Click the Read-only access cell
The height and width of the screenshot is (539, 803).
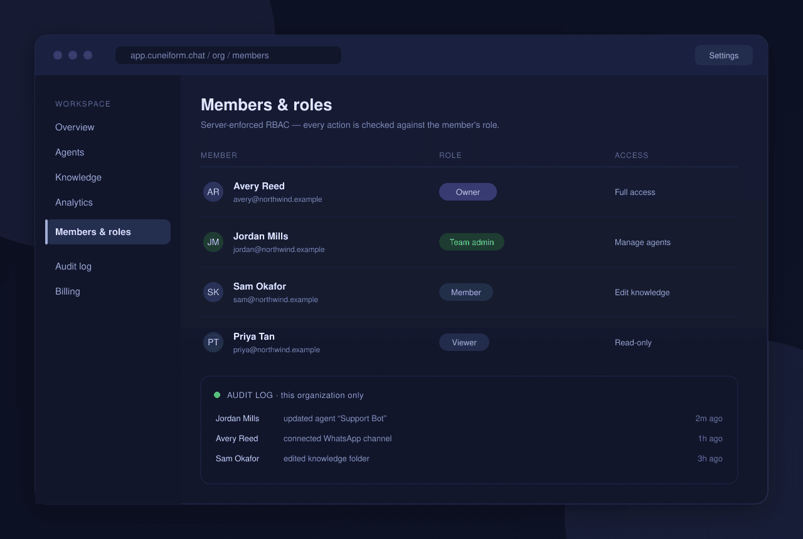click(x=633, y=343)
